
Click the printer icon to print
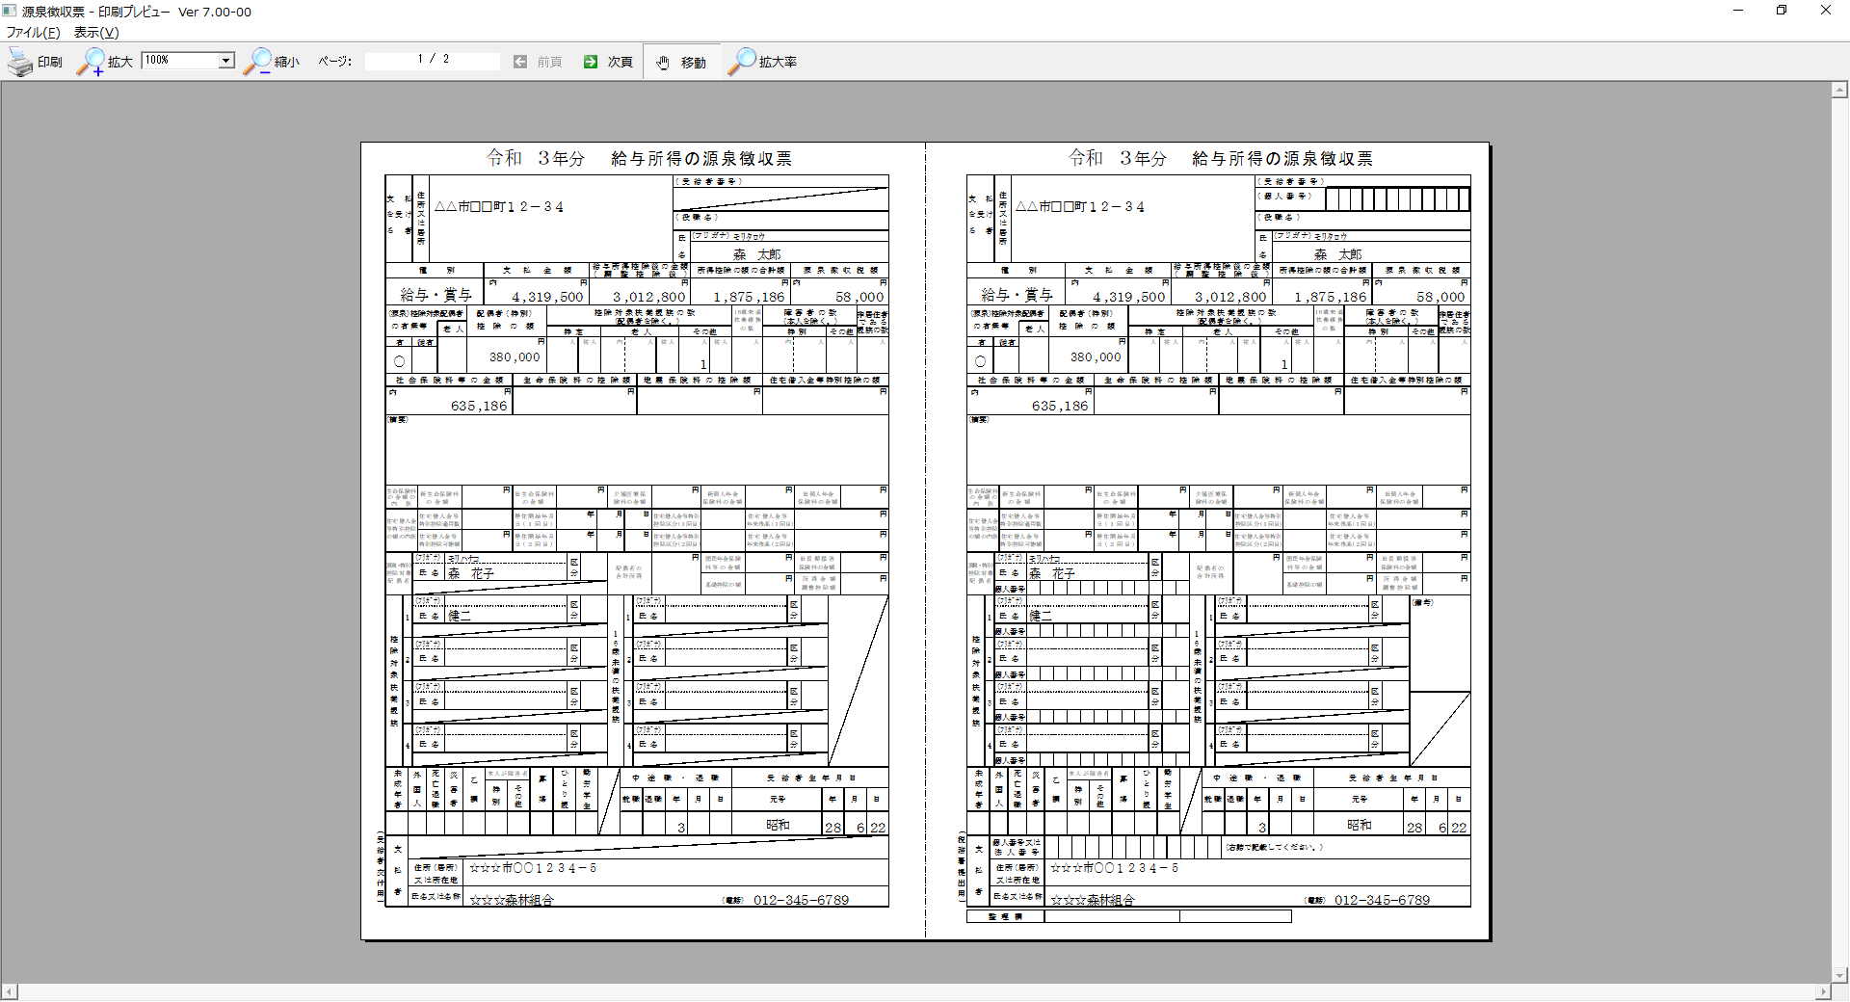point(20,62)
